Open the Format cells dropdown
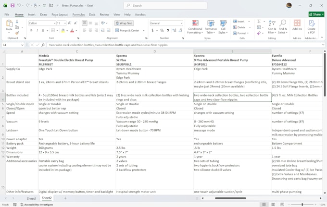Viewport: 327px width, 207px height. 248,33
